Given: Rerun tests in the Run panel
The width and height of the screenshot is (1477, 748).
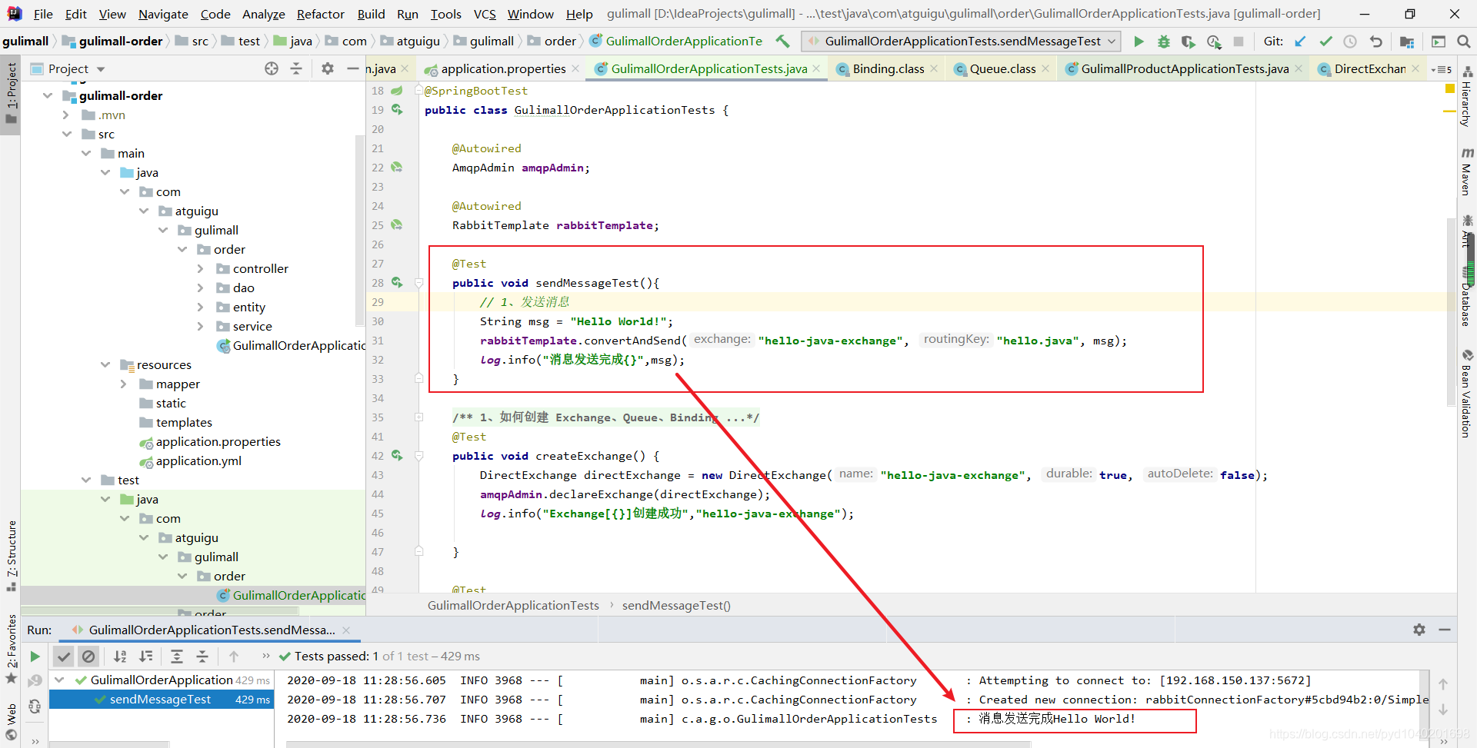Looking at the screenshot, I should tap(35, 657).
